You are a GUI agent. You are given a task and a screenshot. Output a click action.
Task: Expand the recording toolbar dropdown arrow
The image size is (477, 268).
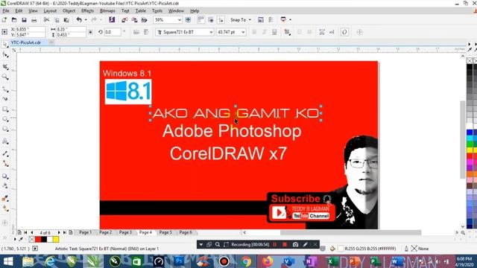(x=200, y=245)
